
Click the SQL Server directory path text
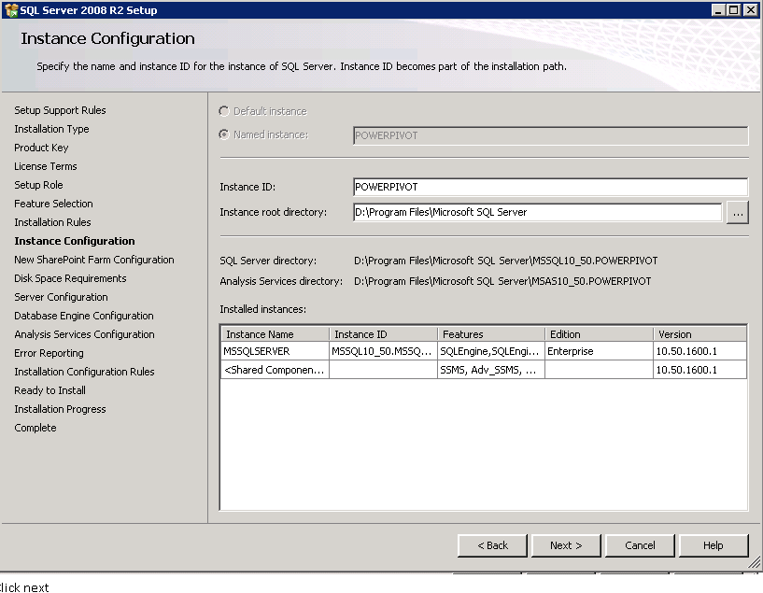(x=505, y=261)
